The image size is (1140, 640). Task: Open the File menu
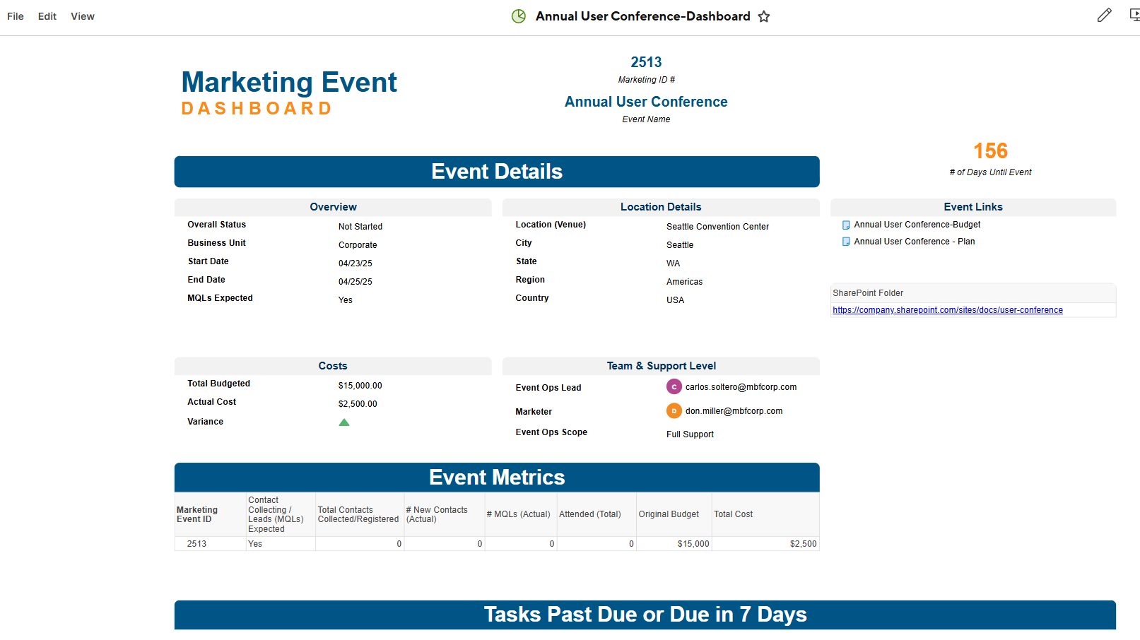[15, 16]
